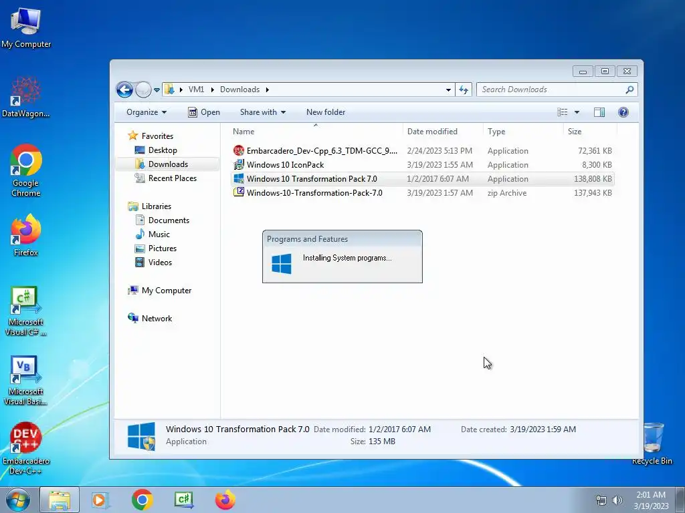The width and height of the screenshot is (685, 513).
Task: Expand breadcrumb arrow after VM1
Action: (212, 90)
